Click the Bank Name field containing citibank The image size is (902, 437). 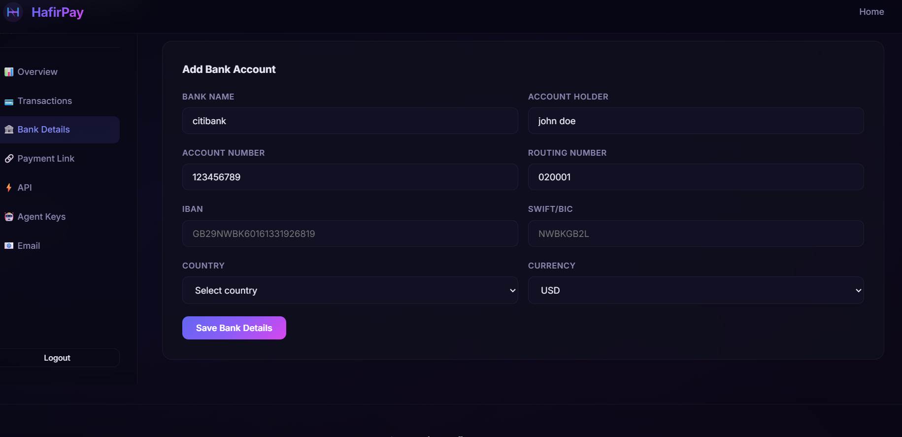[350, 121]
